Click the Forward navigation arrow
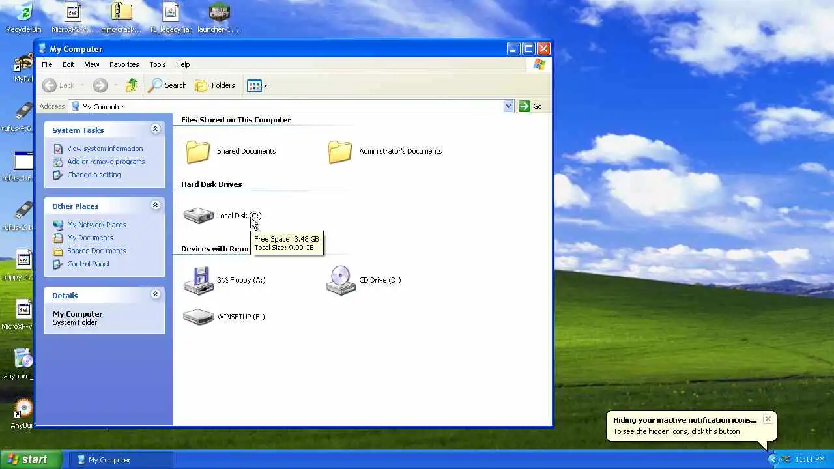This screenshot has width=834, height=469. pyautogui.click(x=100, y=85)
